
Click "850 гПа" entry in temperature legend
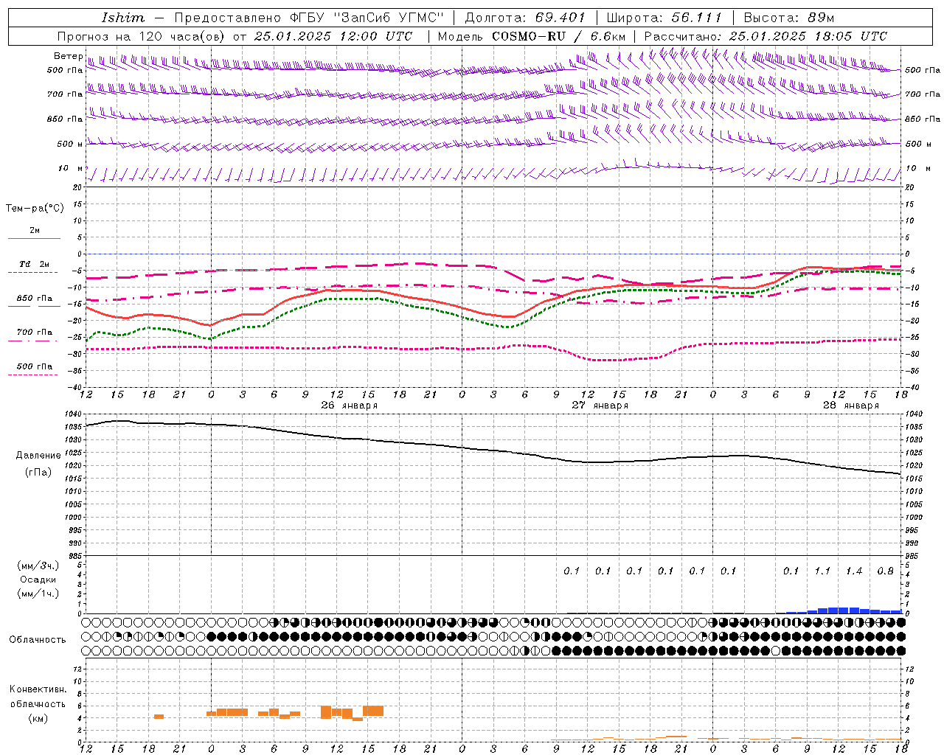[x=35, y=299]
